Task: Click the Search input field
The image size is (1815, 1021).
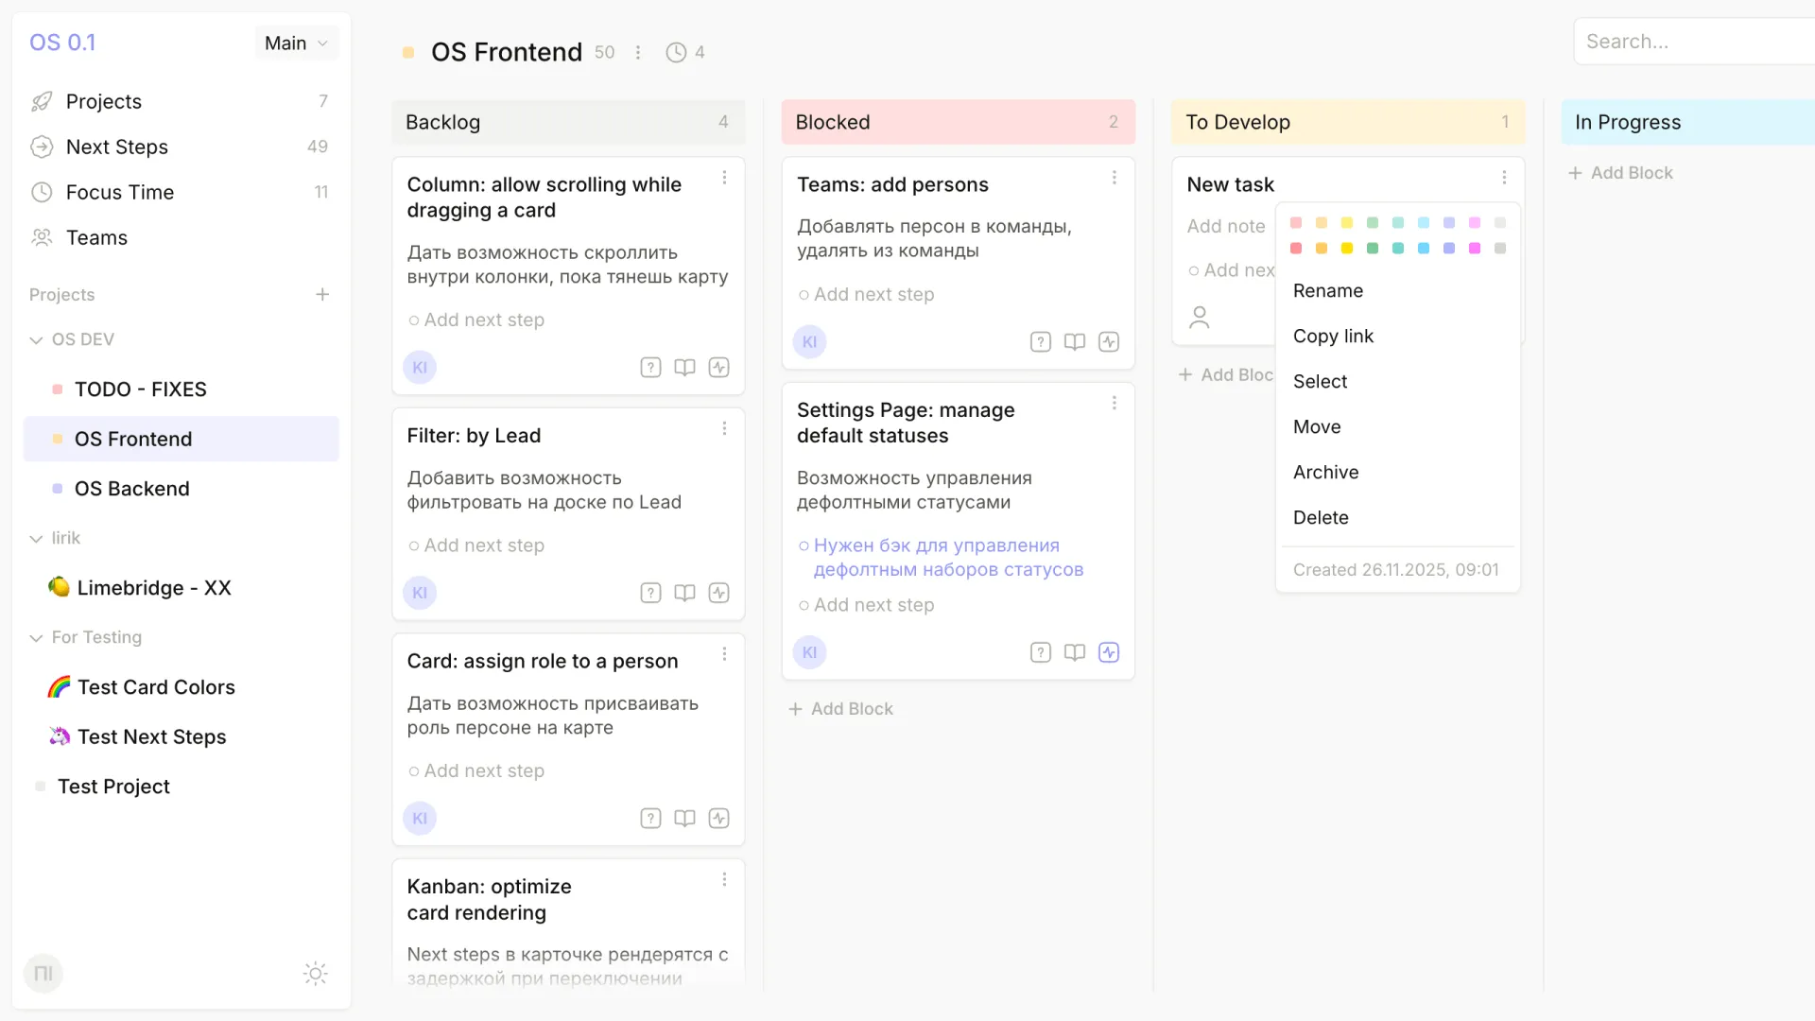Action: [1692, 41]
